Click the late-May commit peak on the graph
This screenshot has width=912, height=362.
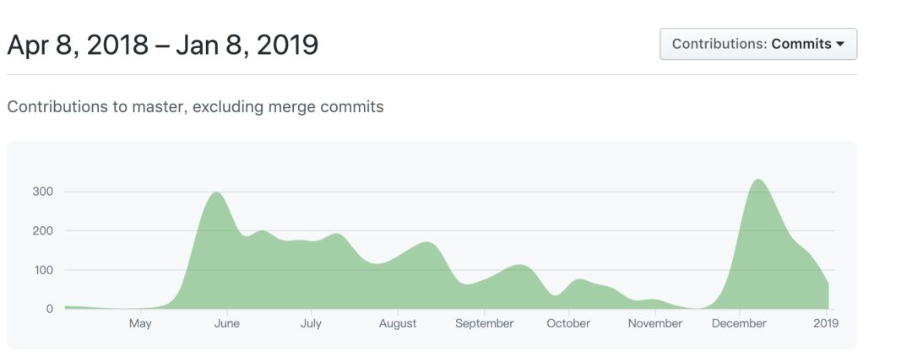coord(217,192)
